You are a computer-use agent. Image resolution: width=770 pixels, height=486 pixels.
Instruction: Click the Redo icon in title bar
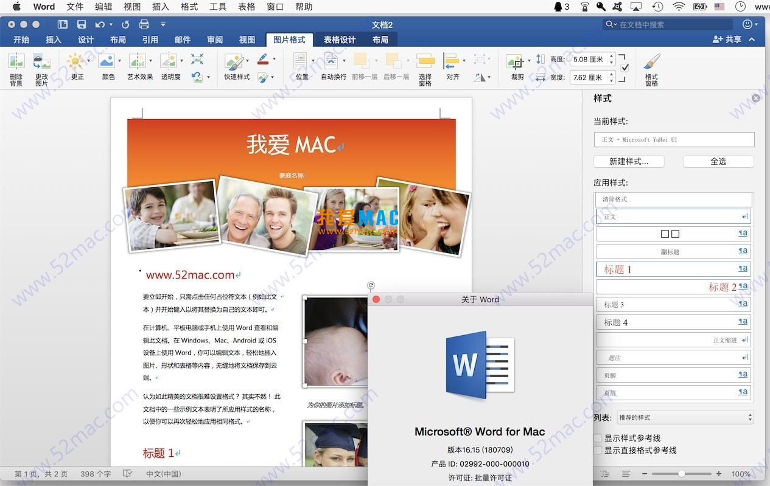(125, 24)
